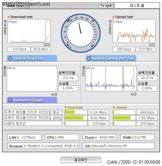Click the 2.50% loss rate field

click(x=147, y=89)
